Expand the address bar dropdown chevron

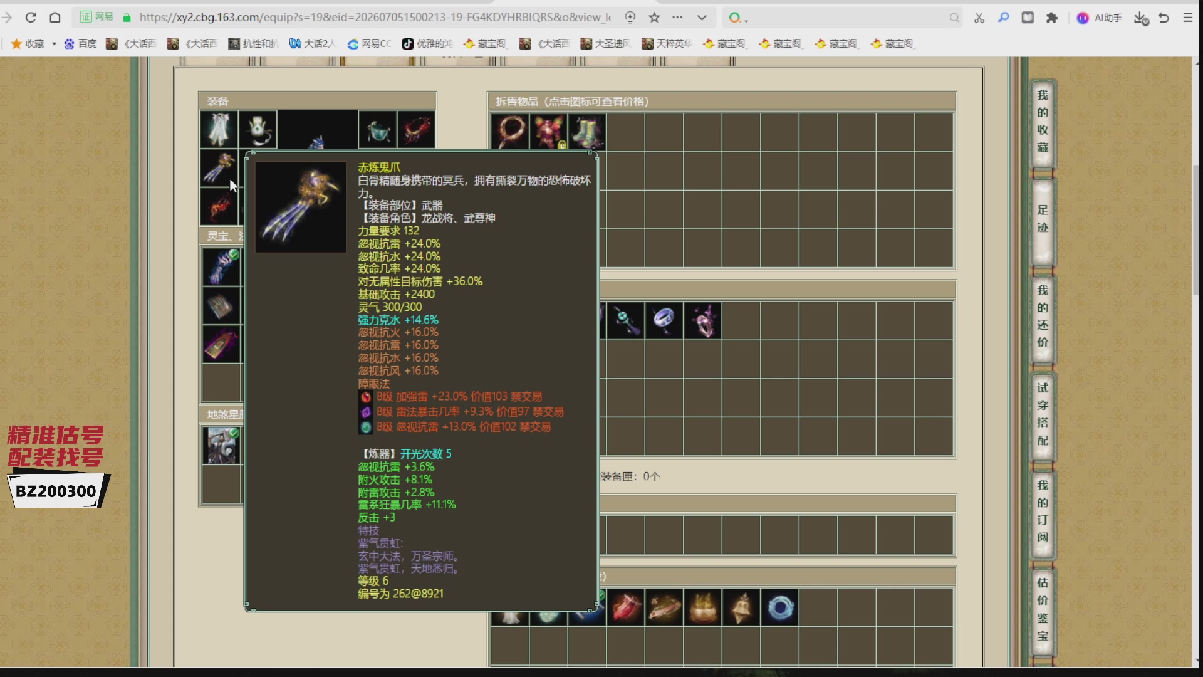point(702,18)
